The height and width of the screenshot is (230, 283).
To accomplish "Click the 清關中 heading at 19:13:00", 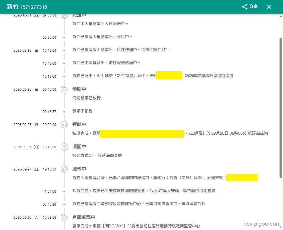I will (79, 146).
